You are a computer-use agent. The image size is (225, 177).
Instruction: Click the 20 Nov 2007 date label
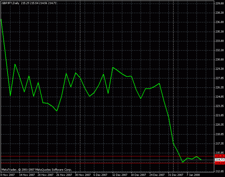(x=45, y=175)
